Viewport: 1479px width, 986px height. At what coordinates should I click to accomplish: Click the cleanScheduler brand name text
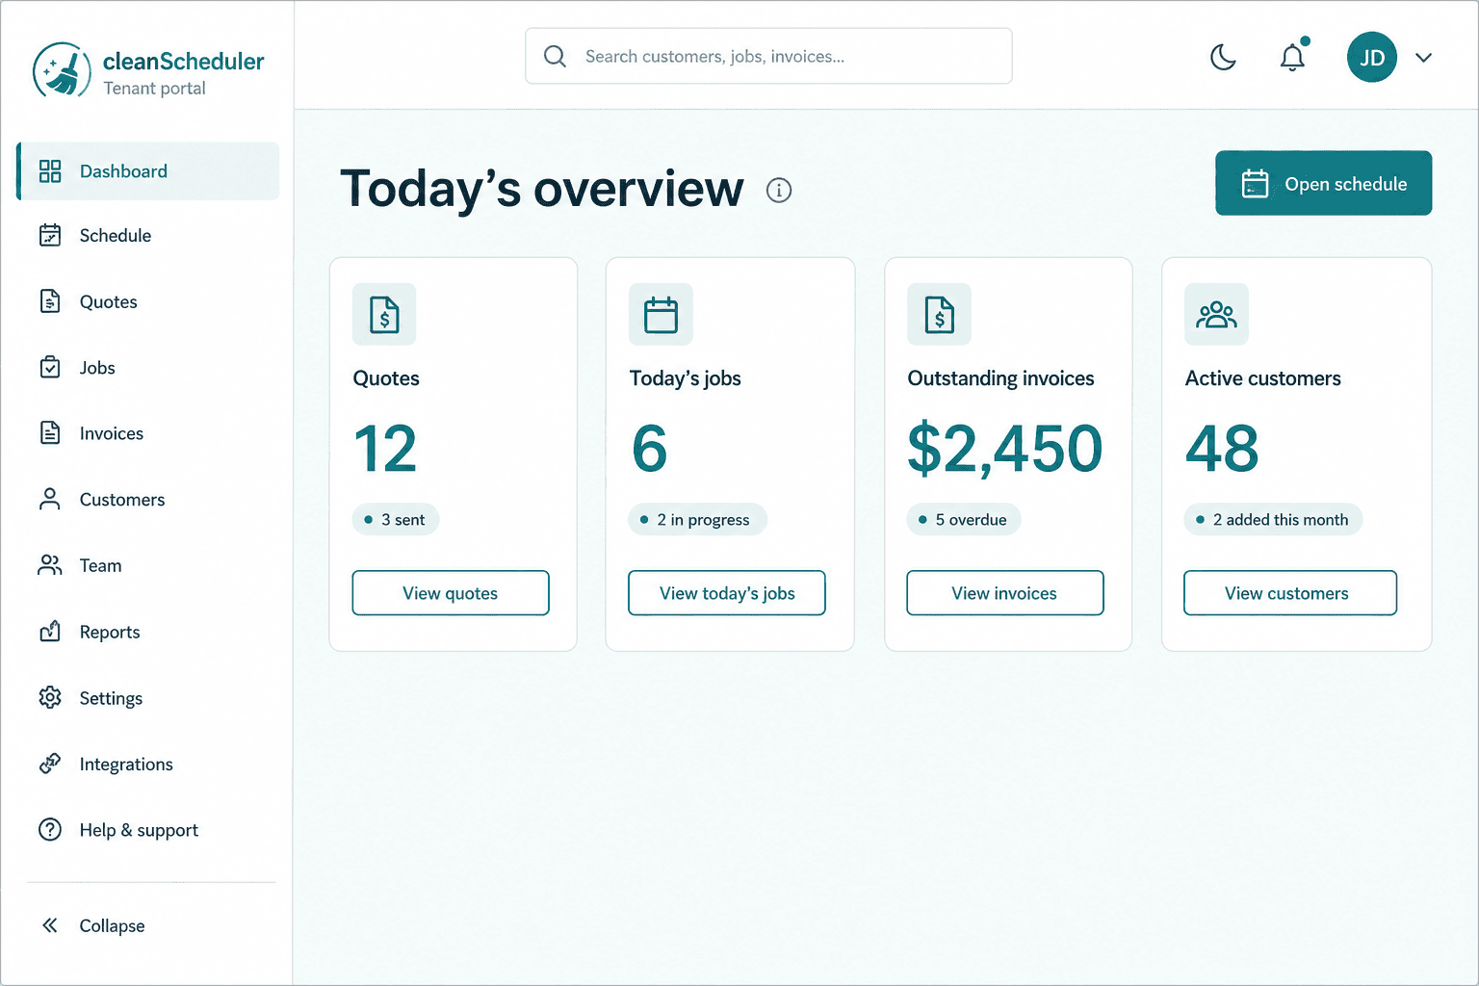point(183,62)
